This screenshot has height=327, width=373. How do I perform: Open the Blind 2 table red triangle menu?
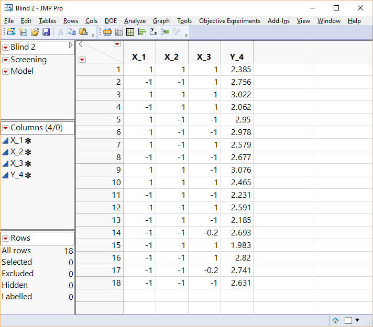pyautogui.click(x=6, y=48)
